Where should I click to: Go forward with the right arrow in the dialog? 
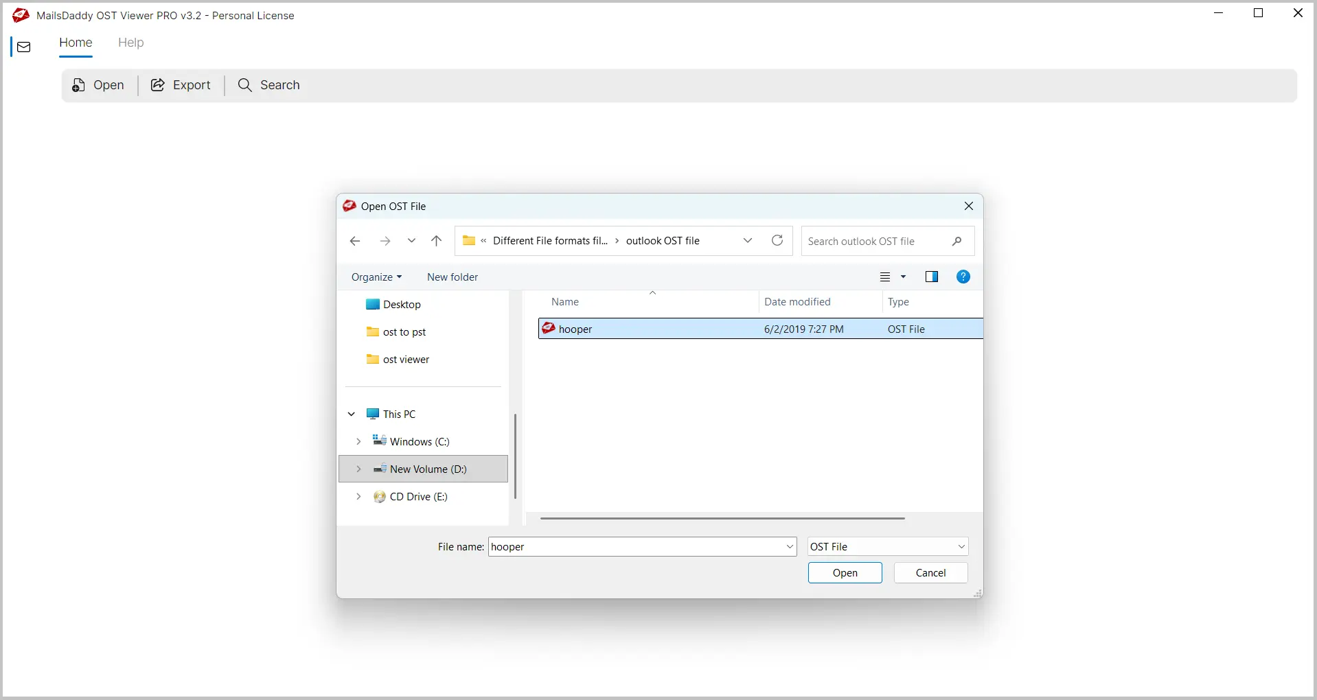pyautogui.click(x=385, y=241)
